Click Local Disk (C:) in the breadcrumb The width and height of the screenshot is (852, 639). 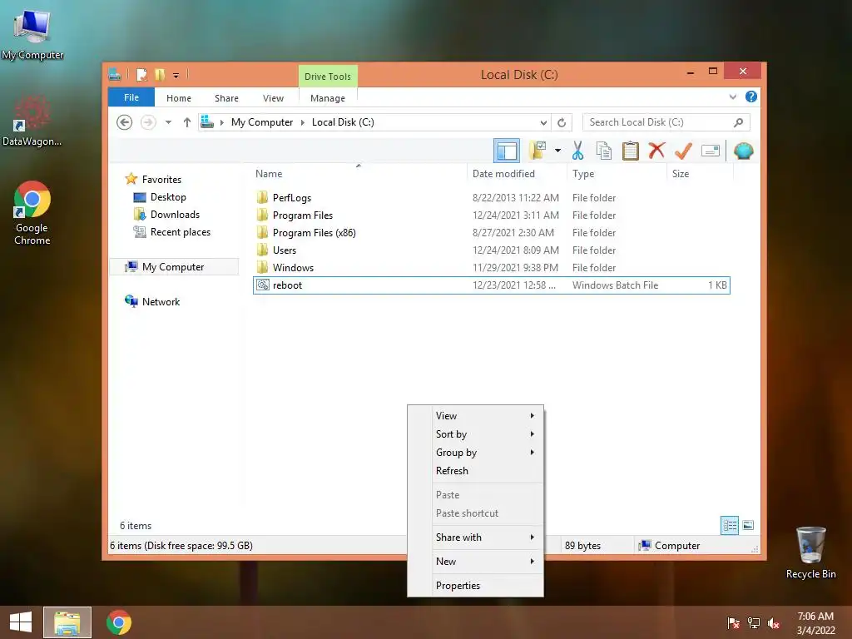click(x=343, y=122)
